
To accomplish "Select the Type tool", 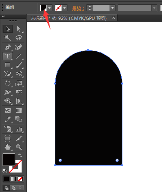I will coord(8,56).
